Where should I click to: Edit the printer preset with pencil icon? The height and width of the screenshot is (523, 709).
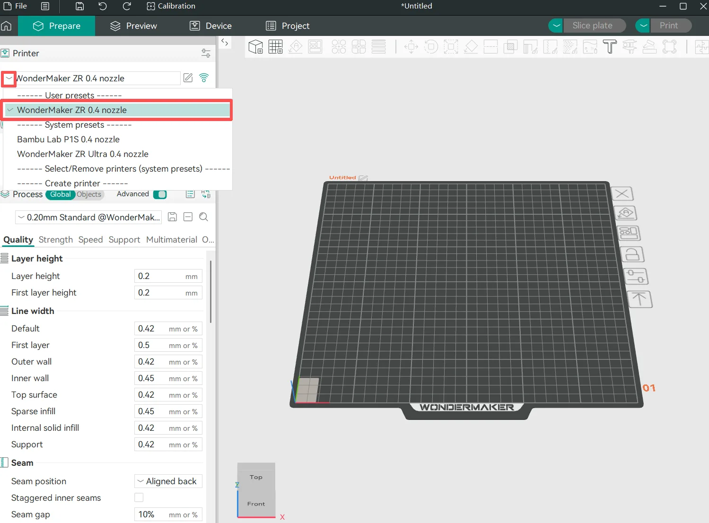coord(188,78)
